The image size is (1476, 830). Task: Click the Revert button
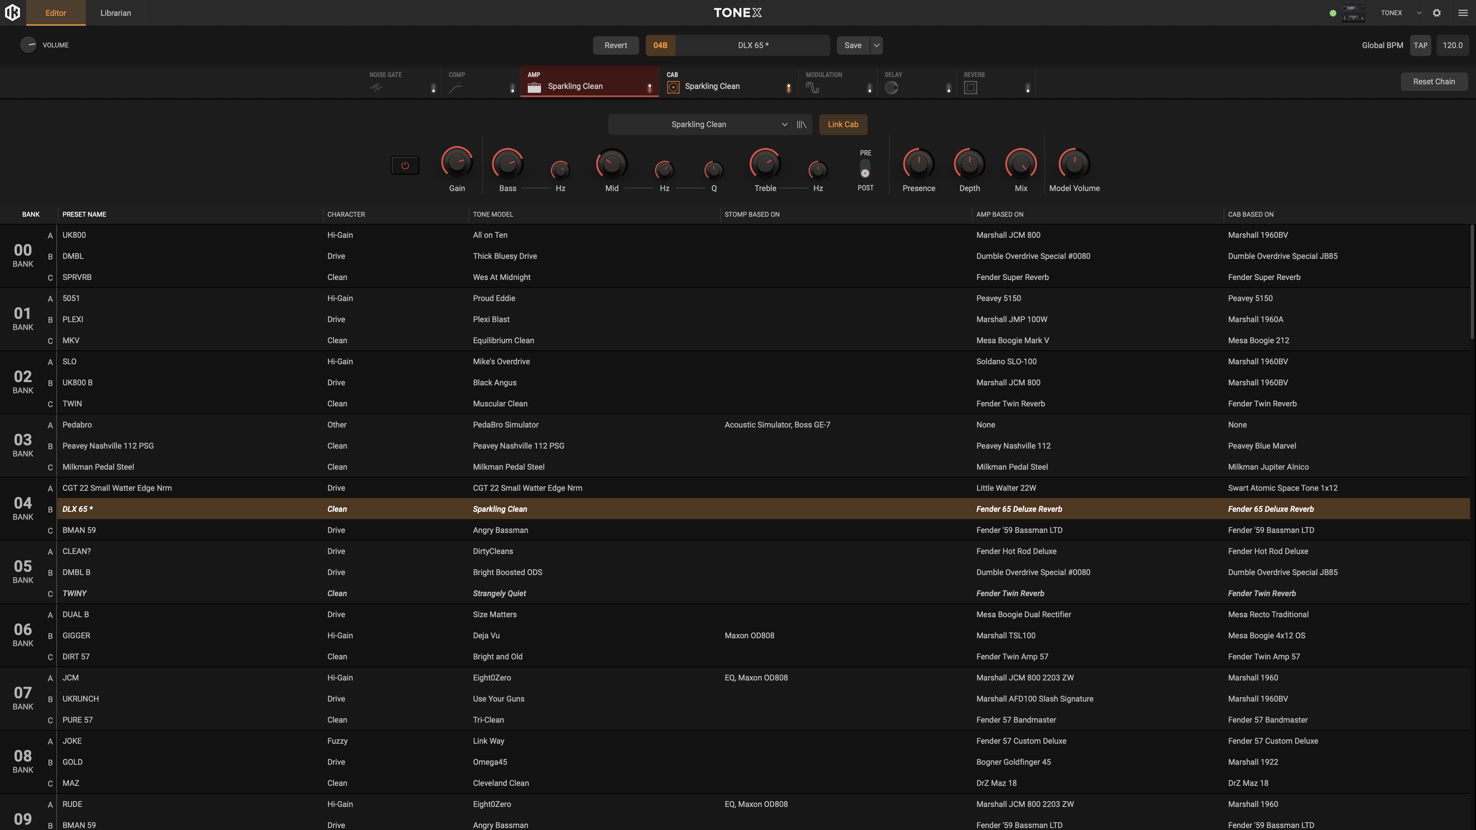point(616,45)
